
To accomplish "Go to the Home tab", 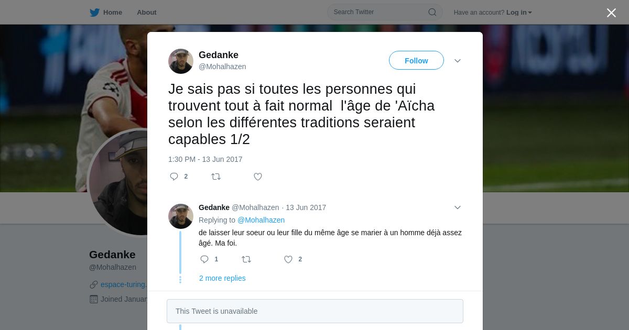I will click(x=112, y=13).
